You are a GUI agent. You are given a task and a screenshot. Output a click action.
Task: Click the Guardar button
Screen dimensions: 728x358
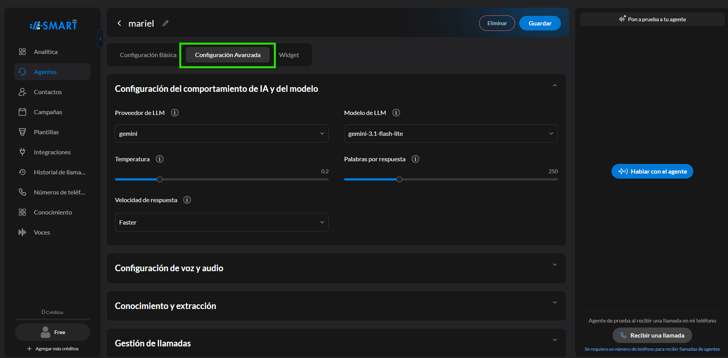[540, 23]
